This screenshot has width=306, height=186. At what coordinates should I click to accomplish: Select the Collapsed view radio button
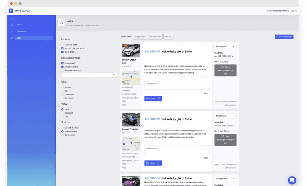62,113
